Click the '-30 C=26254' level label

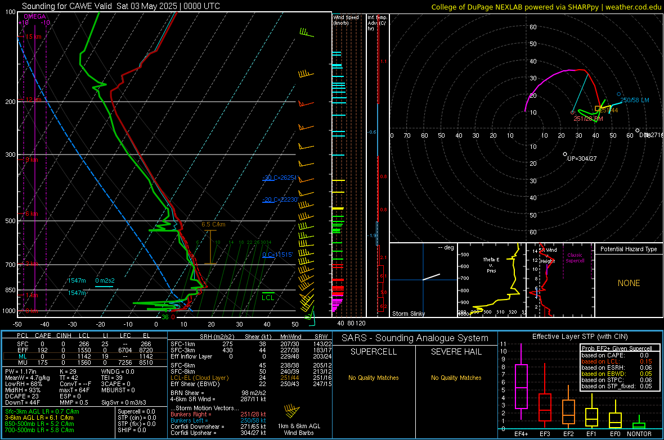[280, 178]
